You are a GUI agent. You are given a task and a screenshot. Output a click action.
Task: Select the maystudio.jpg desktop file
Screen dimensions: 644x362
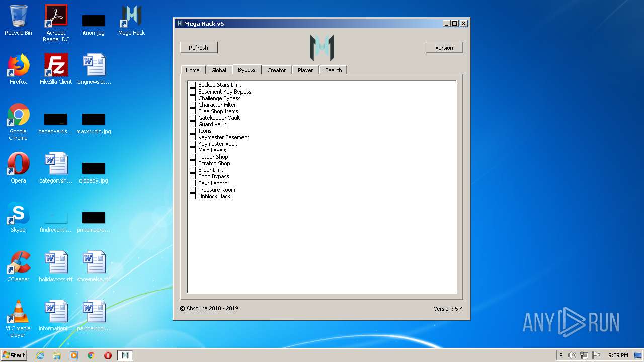coord(94,124)
